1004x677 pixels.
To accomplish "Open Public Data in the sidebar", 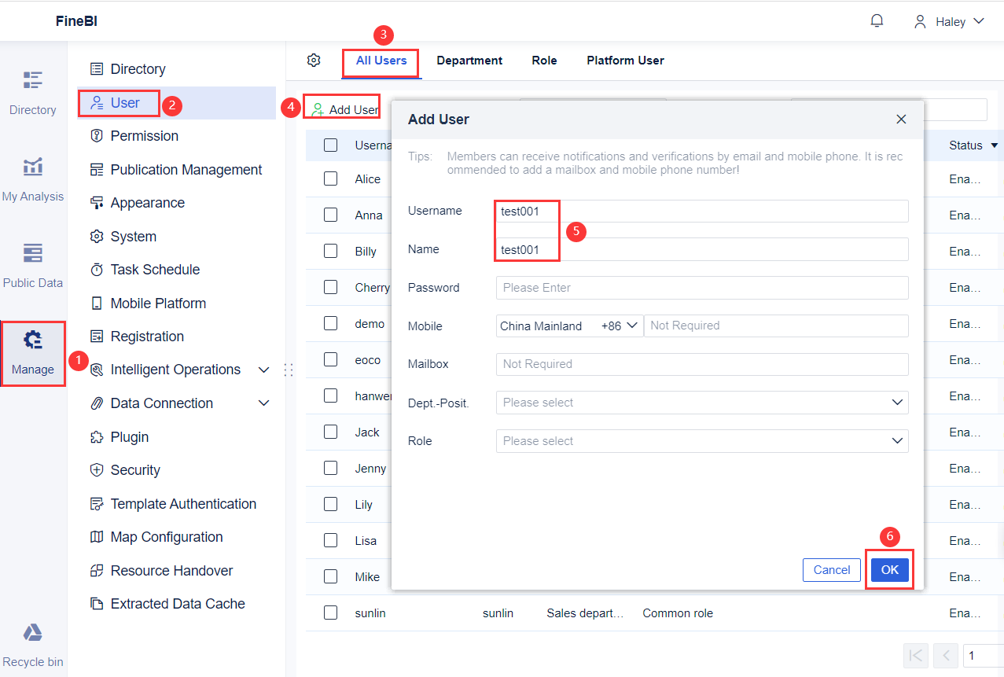I will click(x=32, y=267).
